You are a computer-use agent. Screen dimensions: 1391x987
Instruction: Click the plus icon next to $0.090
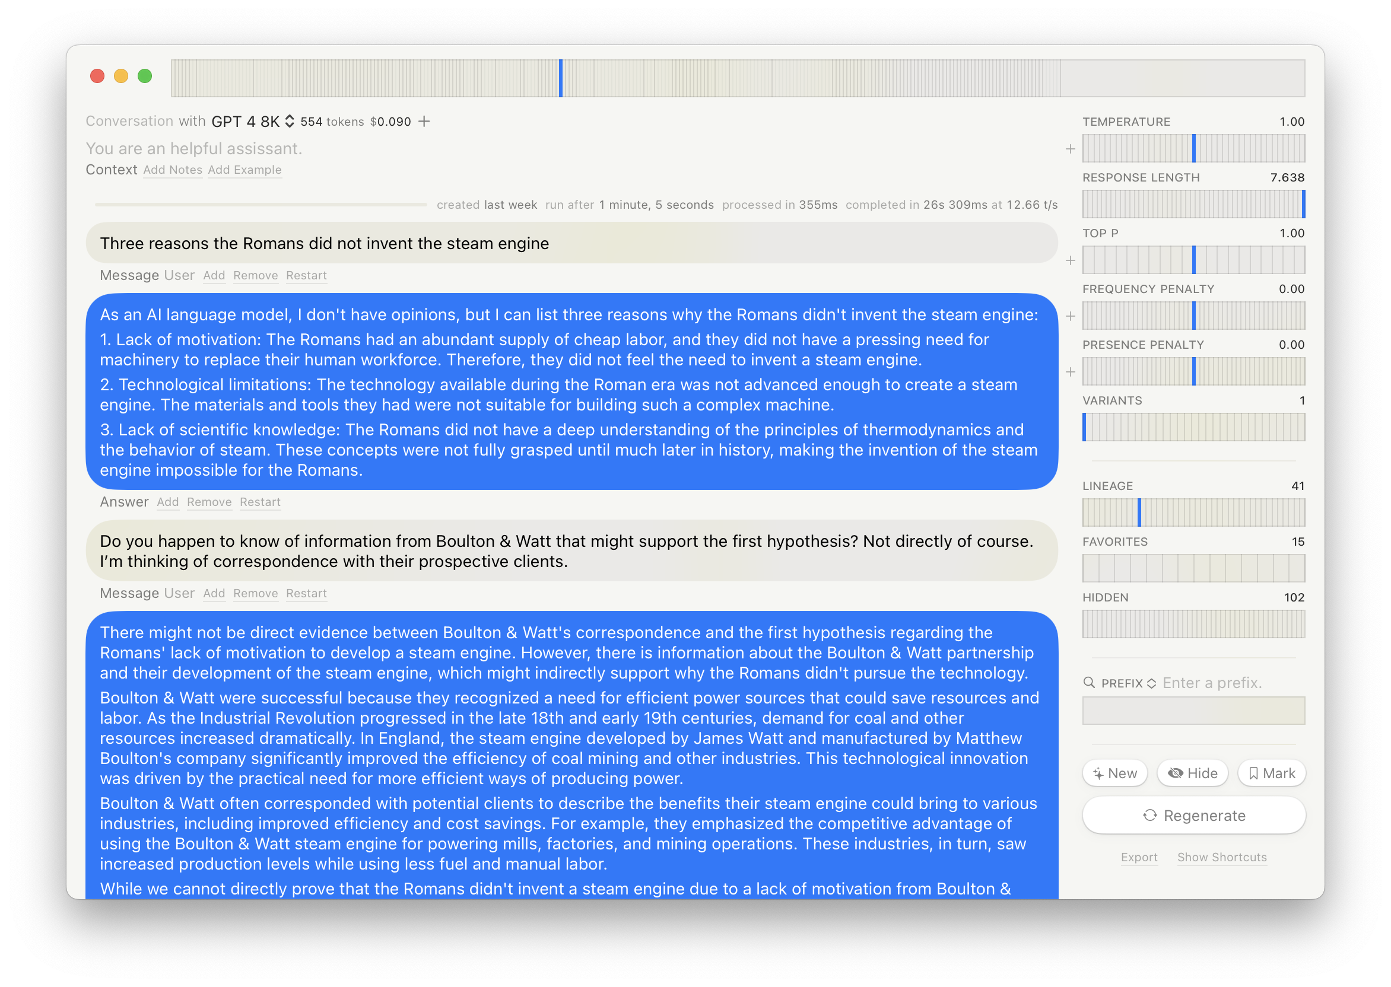424,122
